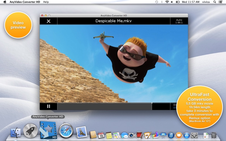Image resolution: width=226 pixels, height=141 pixels.
Task: Click the preview video frame
Action: 114,64
